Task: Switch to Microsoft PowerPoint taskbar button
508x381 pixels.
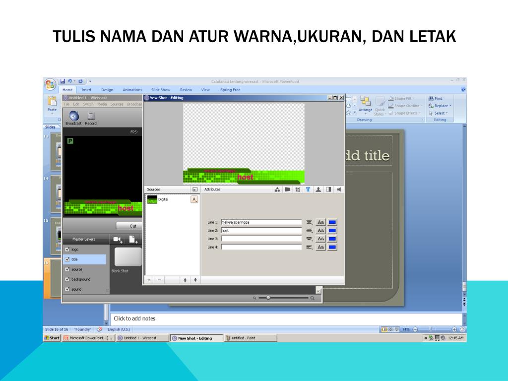Action: click(x=88, y=338)
